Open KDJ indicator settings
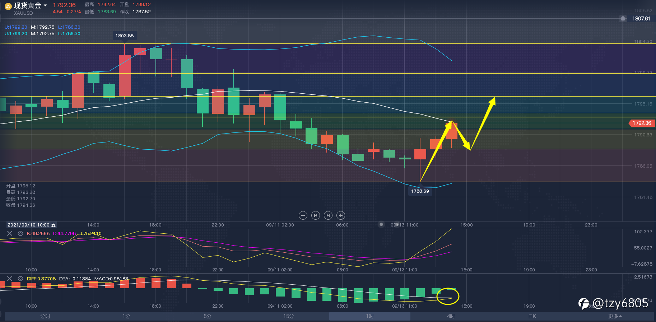Image resolution: width=656 pixels, height=322 pixels. [20, 233]
